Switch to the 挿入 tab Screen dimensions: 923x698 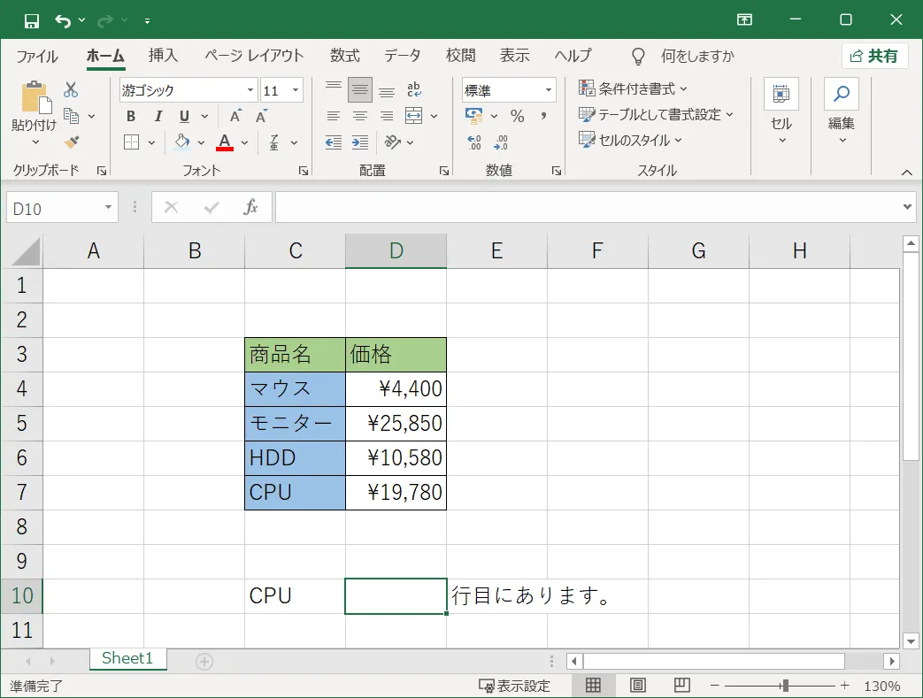(163, 56)
